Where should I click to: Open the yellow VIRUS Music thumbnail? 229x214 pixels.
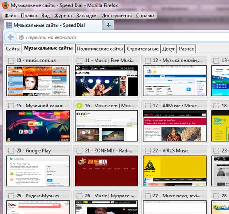click(x=175, y=171)
